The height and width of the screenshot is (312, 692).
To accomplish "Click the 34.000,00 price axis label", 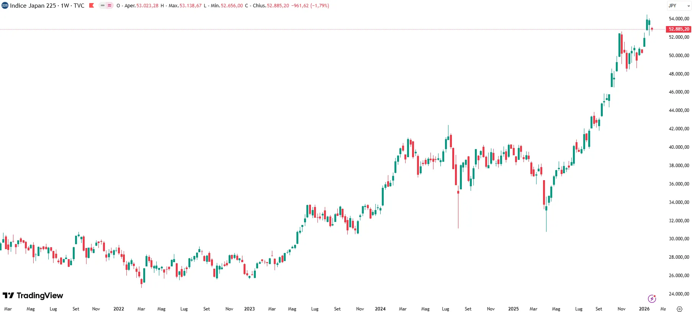I will (x=679, y=202).
